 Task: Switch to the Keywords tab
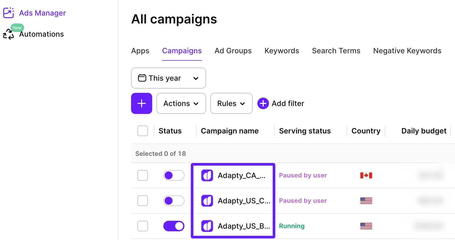click(281, 51)
